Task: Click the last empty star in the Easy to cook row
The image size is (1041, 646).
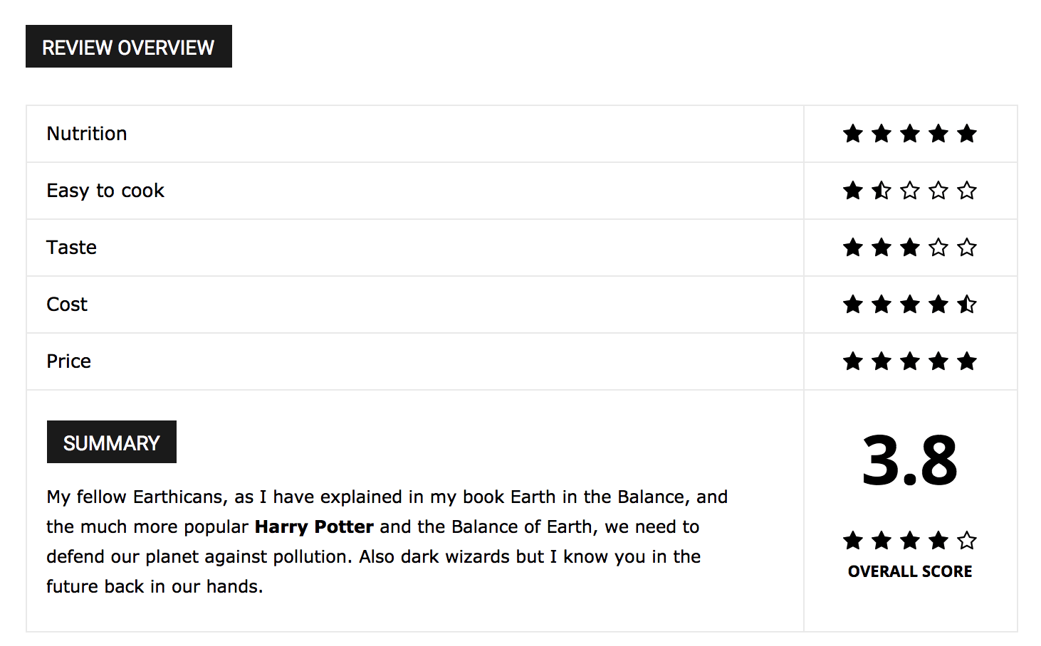Action: coord(967,191)
